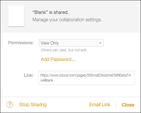Click the "Blank" is shared heading
The height and width of the screenshot is (113, 141).
[50, 12]
